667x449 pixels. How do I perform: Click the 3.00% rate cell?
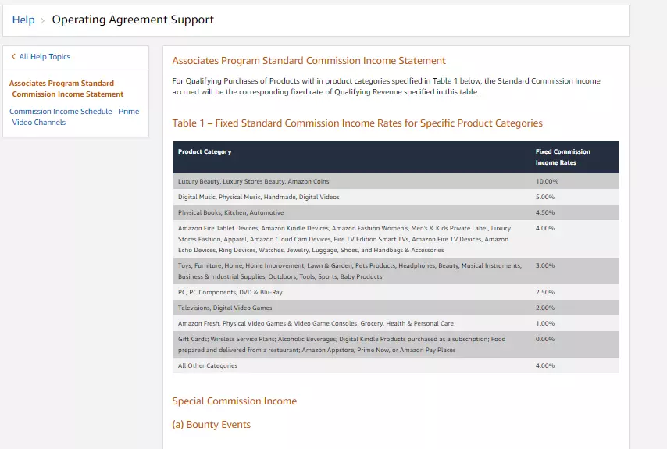click(x=545, y=265)
